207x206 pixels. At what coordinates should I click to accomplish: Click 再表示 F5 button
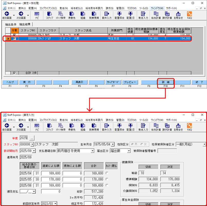click(79, 82)
